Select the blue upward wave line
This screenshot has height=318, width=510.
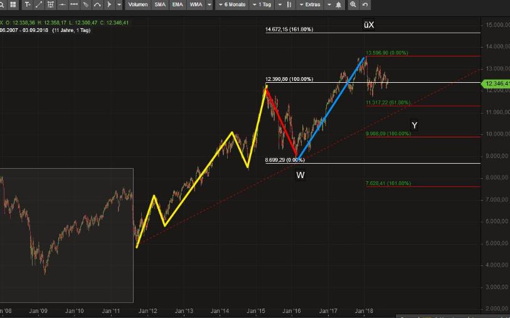331,109
